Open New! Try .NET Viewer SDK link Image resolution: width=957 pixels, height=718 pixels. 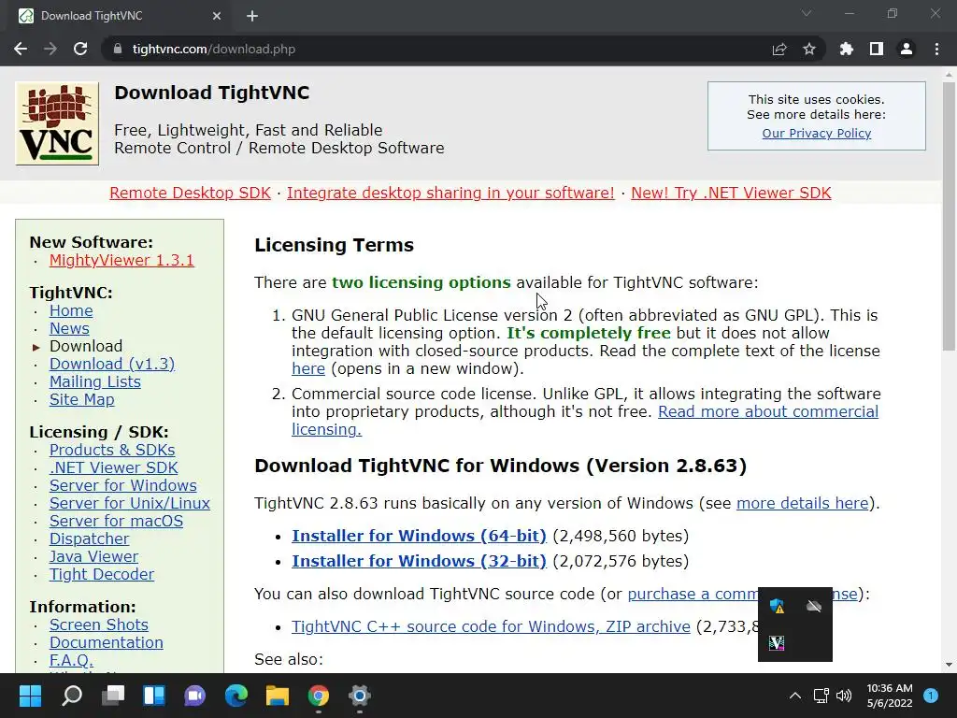731,193
